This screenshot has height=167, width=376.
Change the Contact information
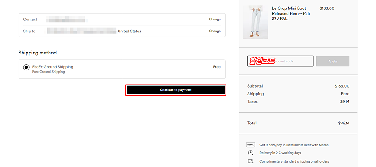215,19
